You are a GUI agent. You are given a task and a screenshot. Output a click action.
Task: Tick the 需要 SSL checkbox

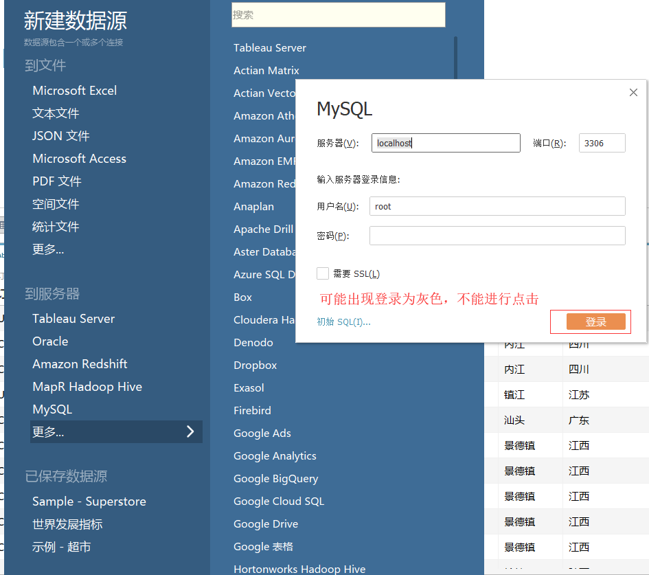point(322,273)
